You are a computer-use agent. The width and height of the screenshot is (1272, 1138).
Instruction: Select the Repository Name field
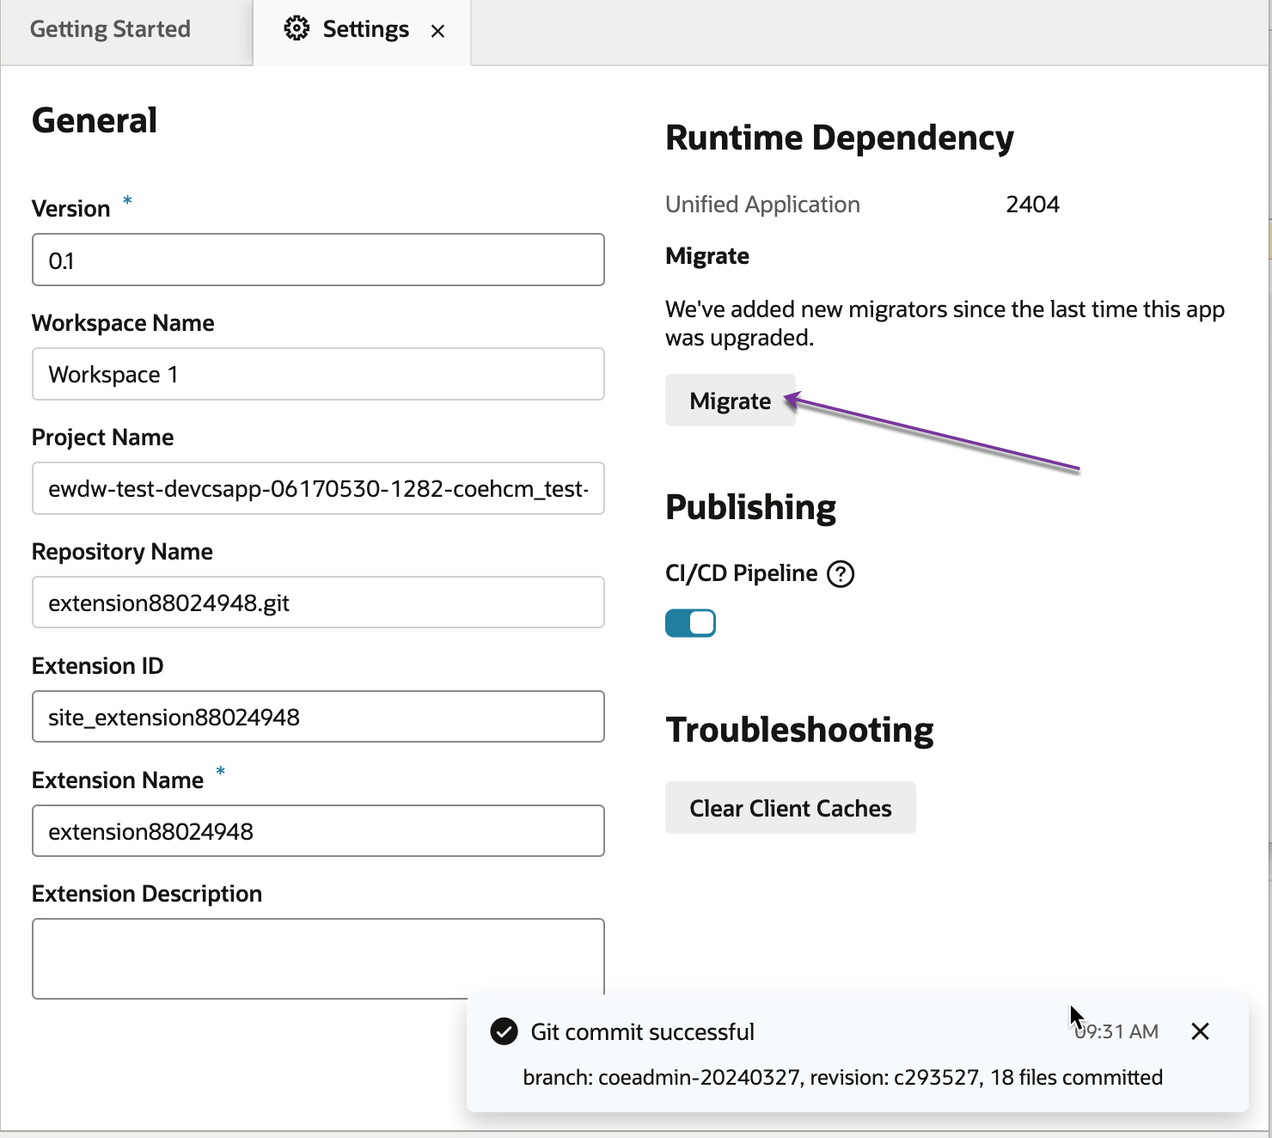point(318,603)
